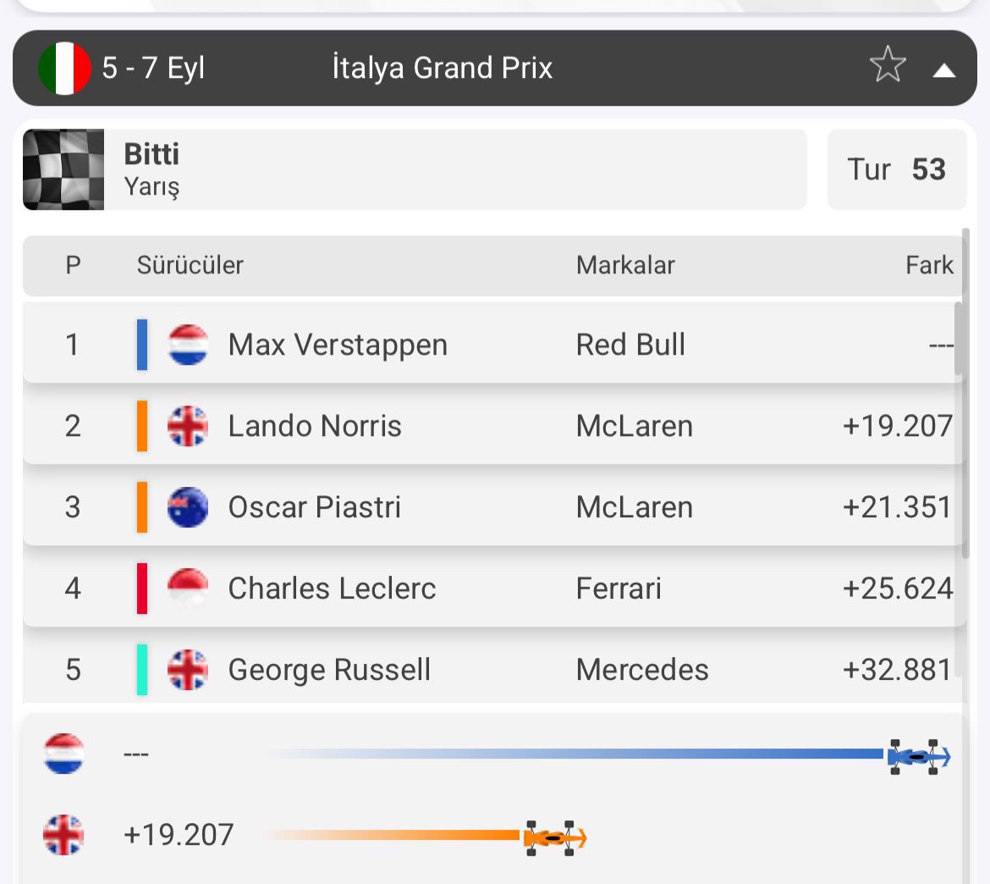Sort by the Sürücüler column header

pyautogui.click(x=190, y=265)
